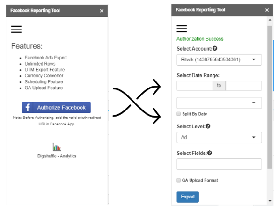Click the end date input field

(x=244, y=86)
